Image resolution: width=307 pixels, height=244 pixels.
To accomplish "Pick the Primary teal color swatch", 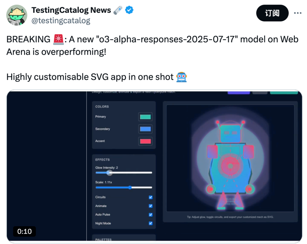I will click(145, 117).
